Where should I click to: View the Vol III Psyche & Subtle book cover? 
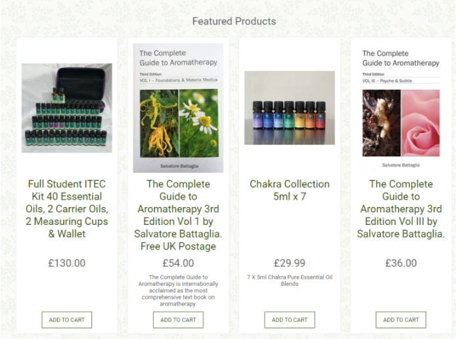tap(401, 108)
